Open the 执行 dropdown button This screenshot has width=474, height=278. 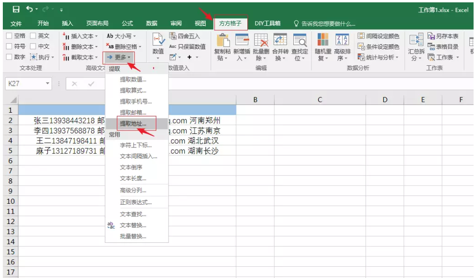42,57
